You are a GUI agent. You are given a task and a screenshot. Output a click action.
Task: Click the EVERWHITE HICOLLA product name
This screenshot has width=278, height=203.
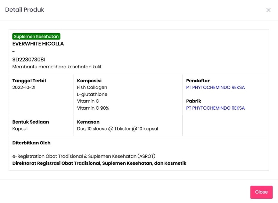(38, 44)
